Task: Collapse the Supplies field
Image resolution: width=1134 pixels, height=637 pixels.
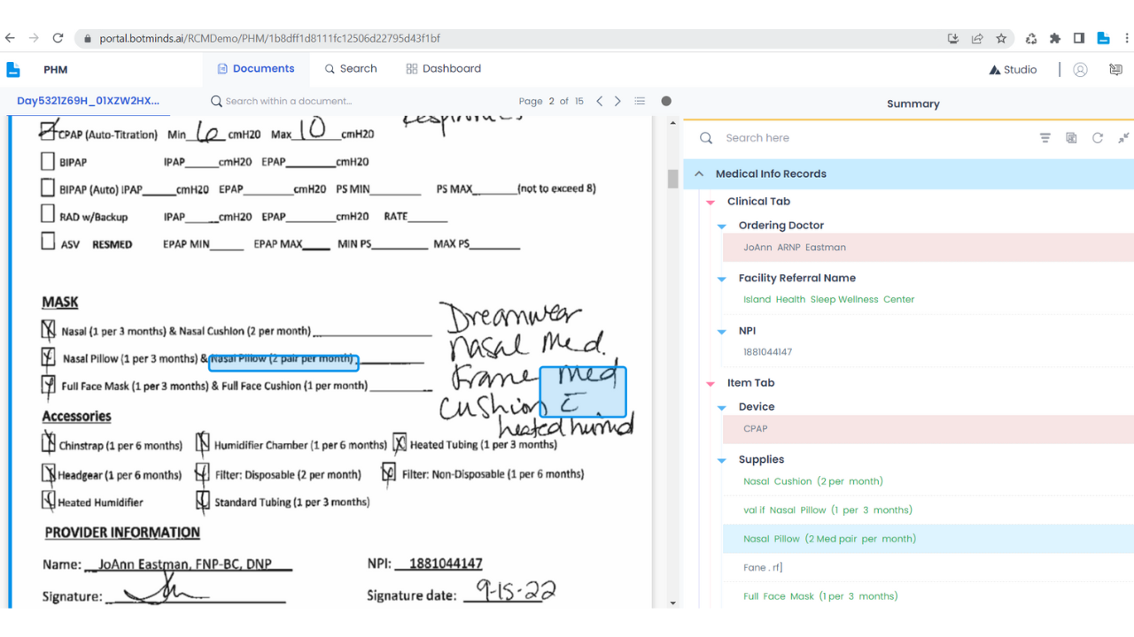Action: [x=722, y=461]
